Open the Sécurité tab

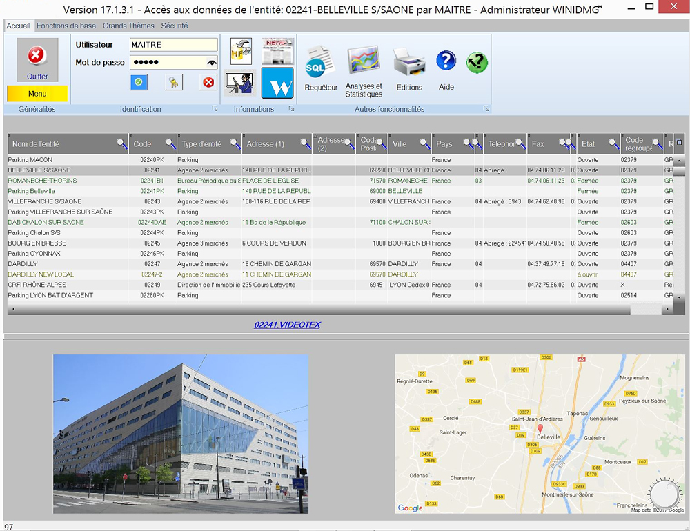[175, 26]
